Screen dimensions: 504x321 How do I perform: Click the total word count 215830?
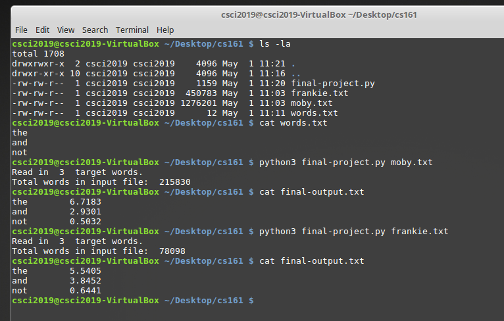175,182
